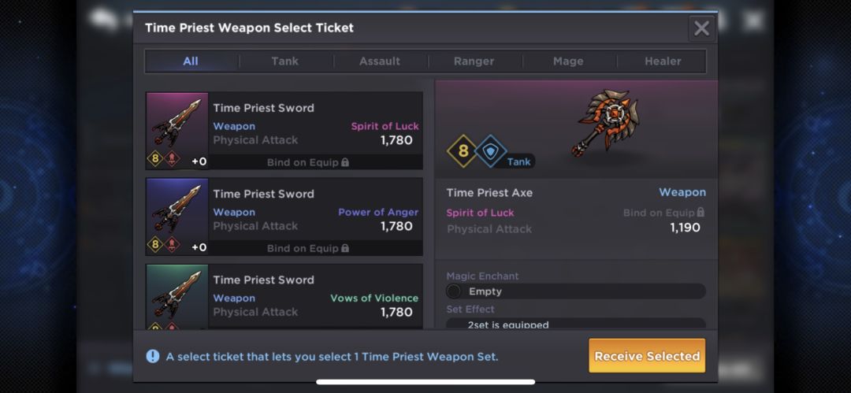Select the All category tab

point(191,61)
